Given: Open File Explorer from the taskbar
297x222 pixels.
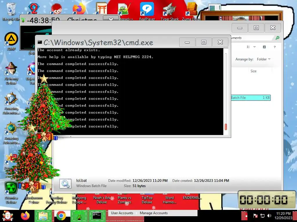Looking at the screenshot, I should point(43,216).
